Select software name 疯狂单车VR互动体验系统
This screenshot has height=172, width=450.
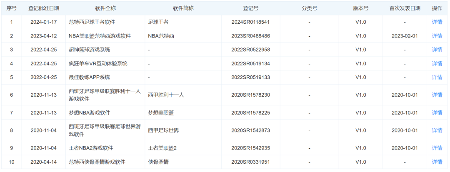[98, 63]
